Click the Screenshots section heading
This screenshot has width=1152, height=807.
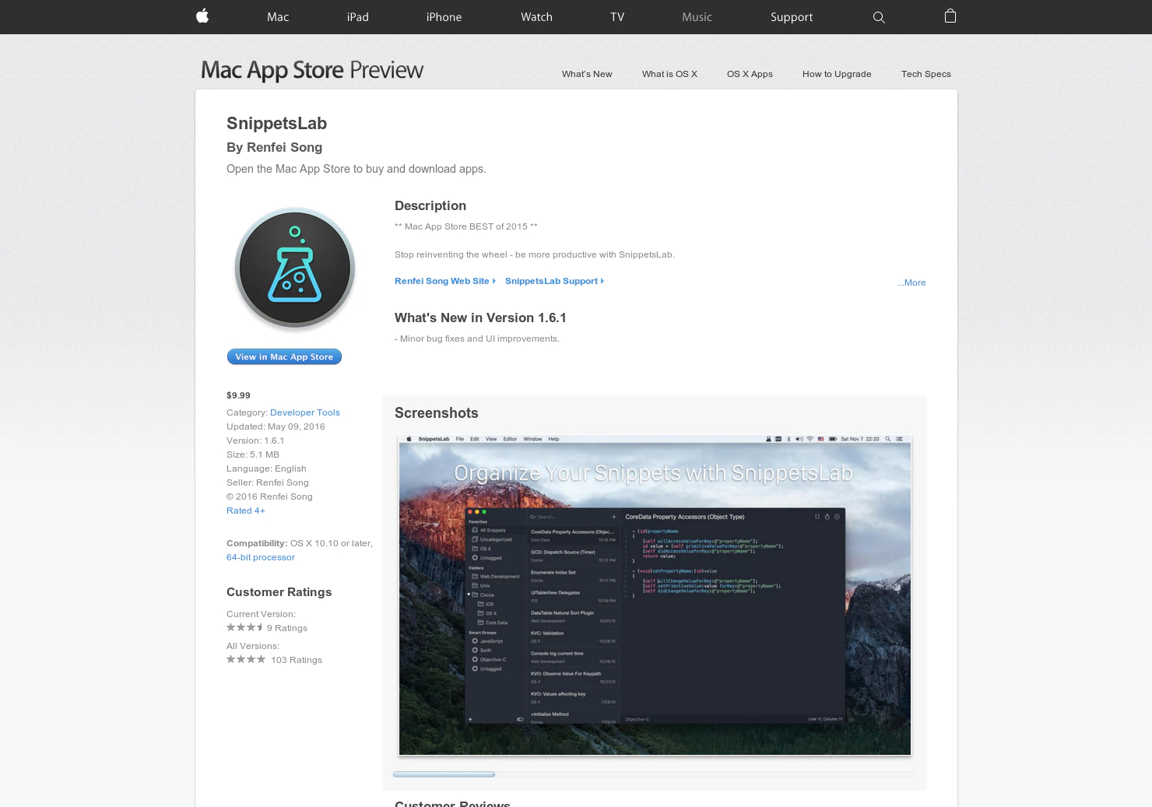coord(437,413)
